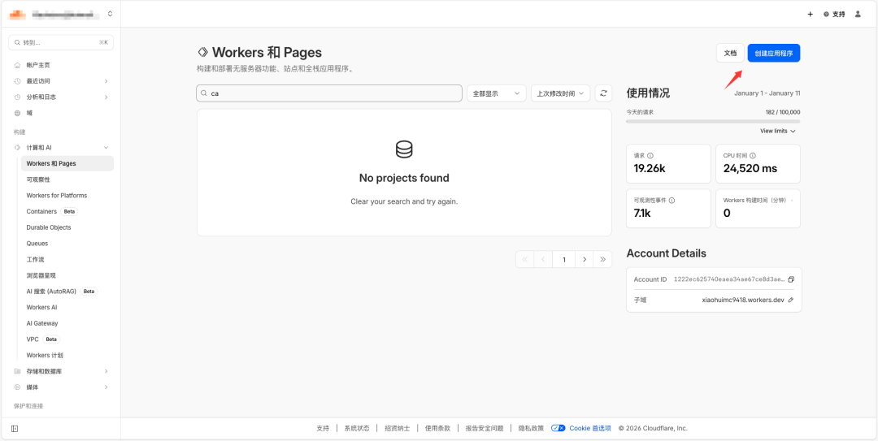878x441 pixels.
Task: Open Cookie 首选项 link
Action: tap(590, 428)
